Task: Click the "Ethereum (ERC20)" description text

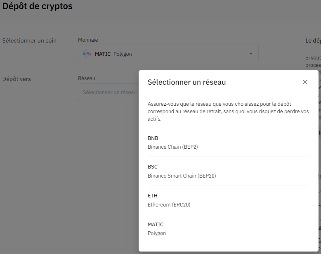Action: [x=169, y=204]
